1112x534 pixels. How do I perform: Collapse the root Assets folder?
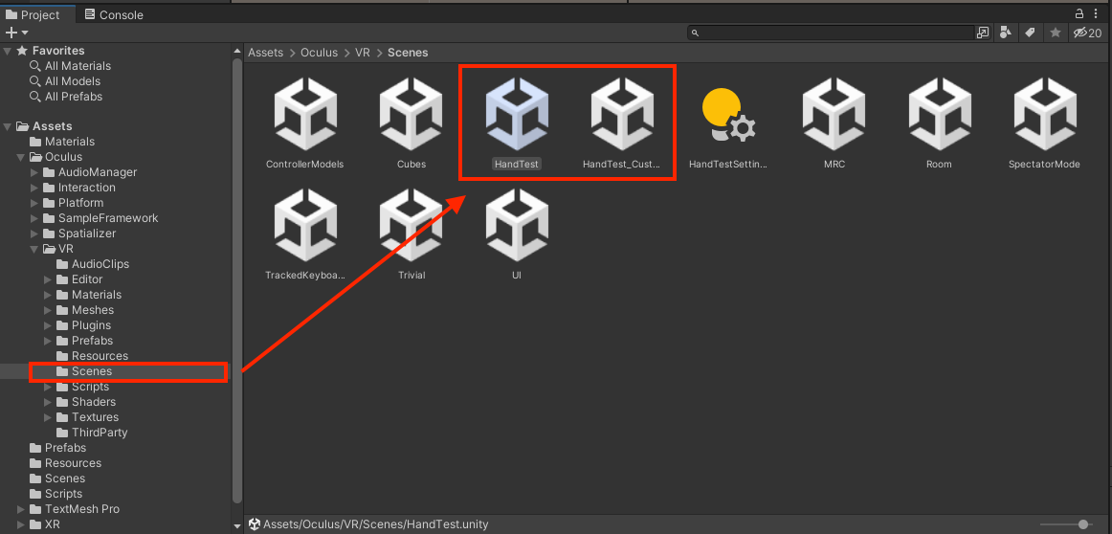[x=7, y=126]
